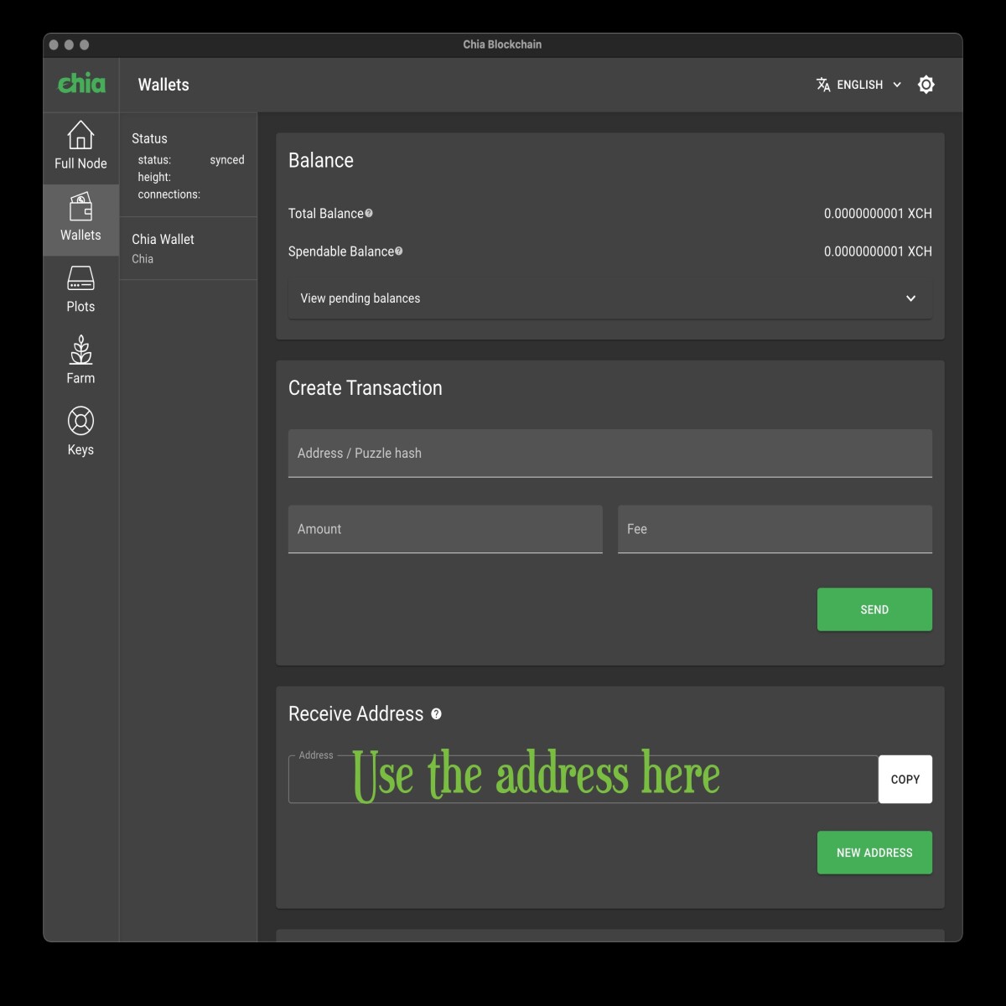Click the Spendable Balance help icon
Viewport: 1006px width, 1006px height.
pyautogui.click(x=398, y=251)
